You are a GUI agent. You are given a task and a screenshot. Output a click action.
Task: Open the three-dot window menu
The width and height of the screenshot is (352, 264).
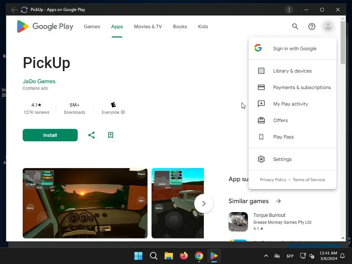pos(289,10)
